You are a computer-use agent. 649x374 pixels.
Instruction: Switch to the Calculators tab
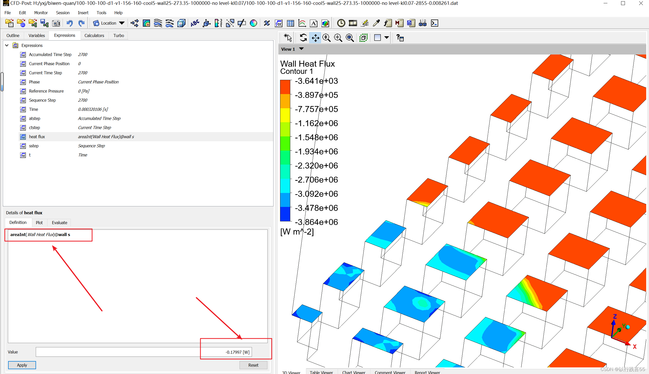94,35
